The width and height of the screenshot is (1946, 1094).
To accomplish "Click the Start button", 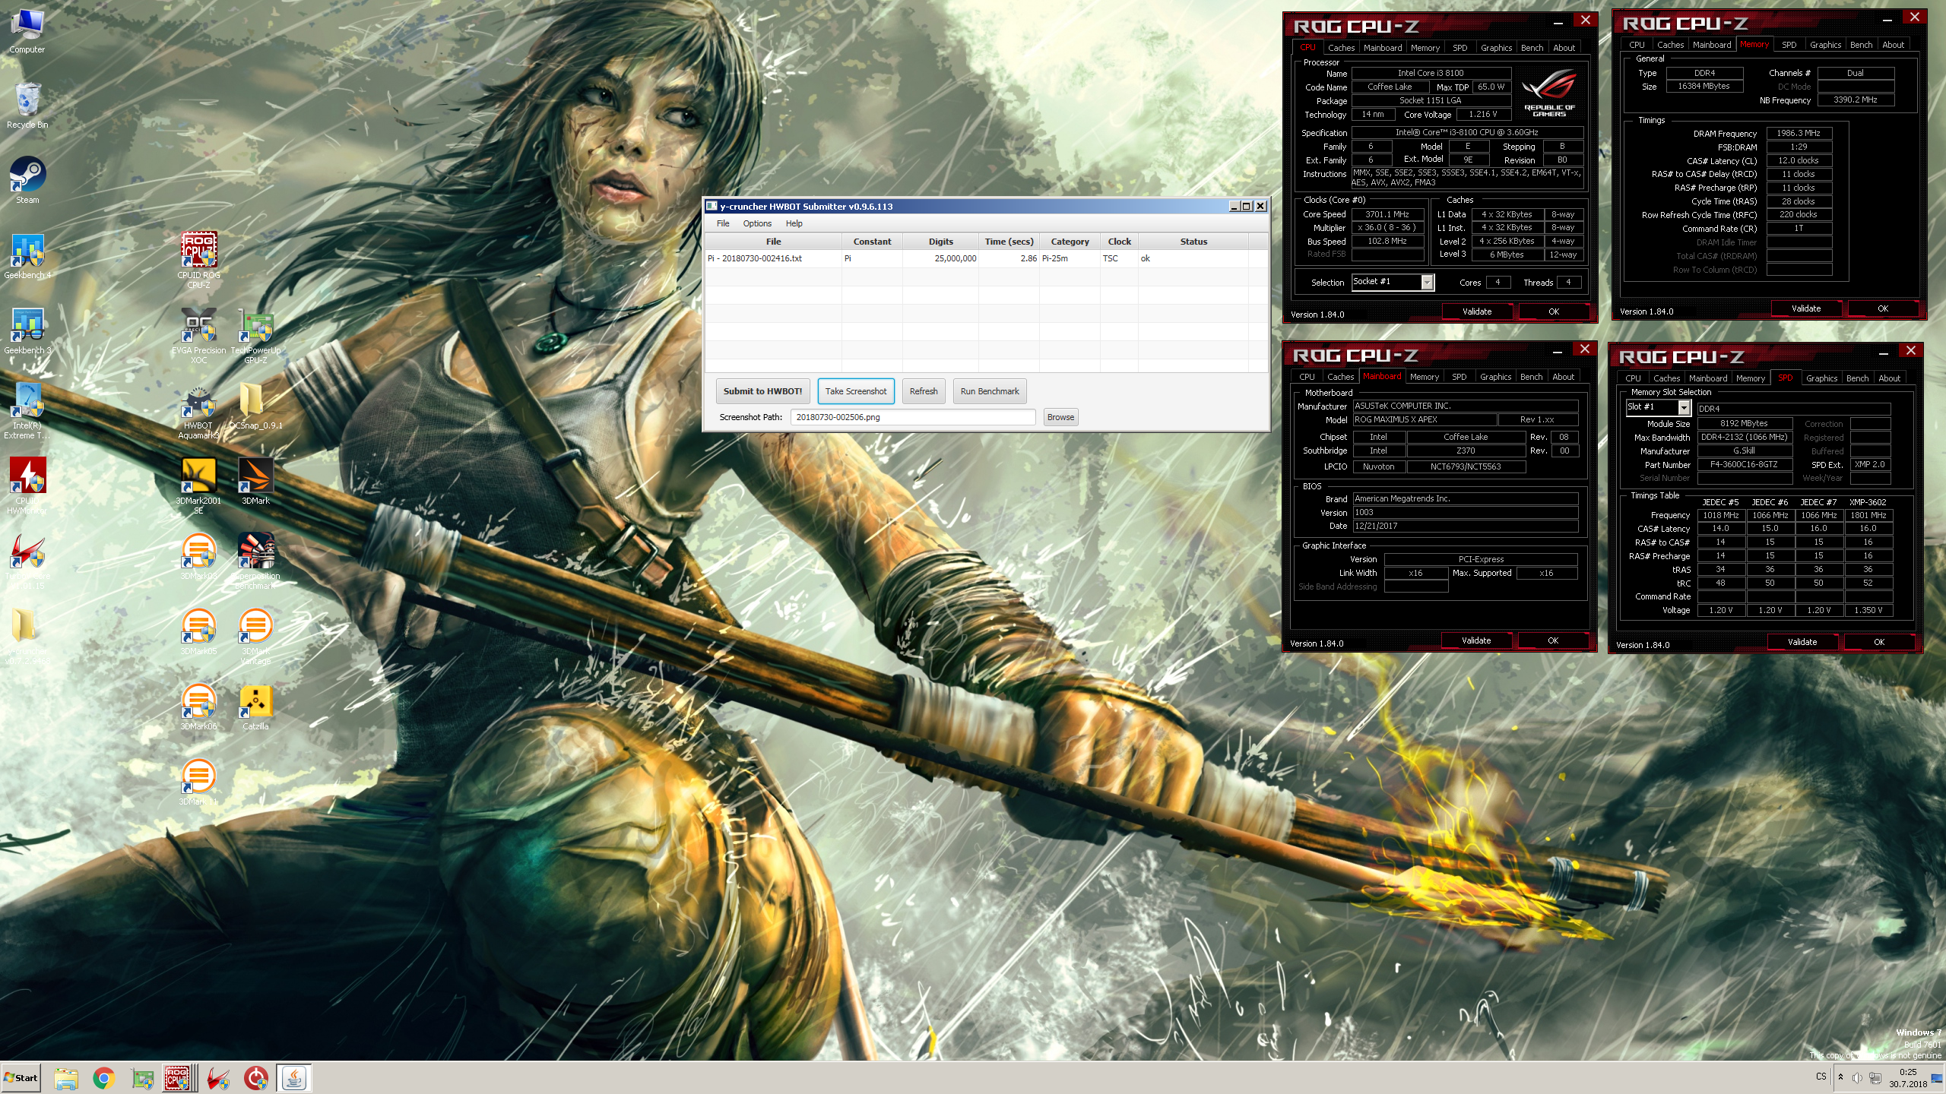I will click(x=21, y=1078).
